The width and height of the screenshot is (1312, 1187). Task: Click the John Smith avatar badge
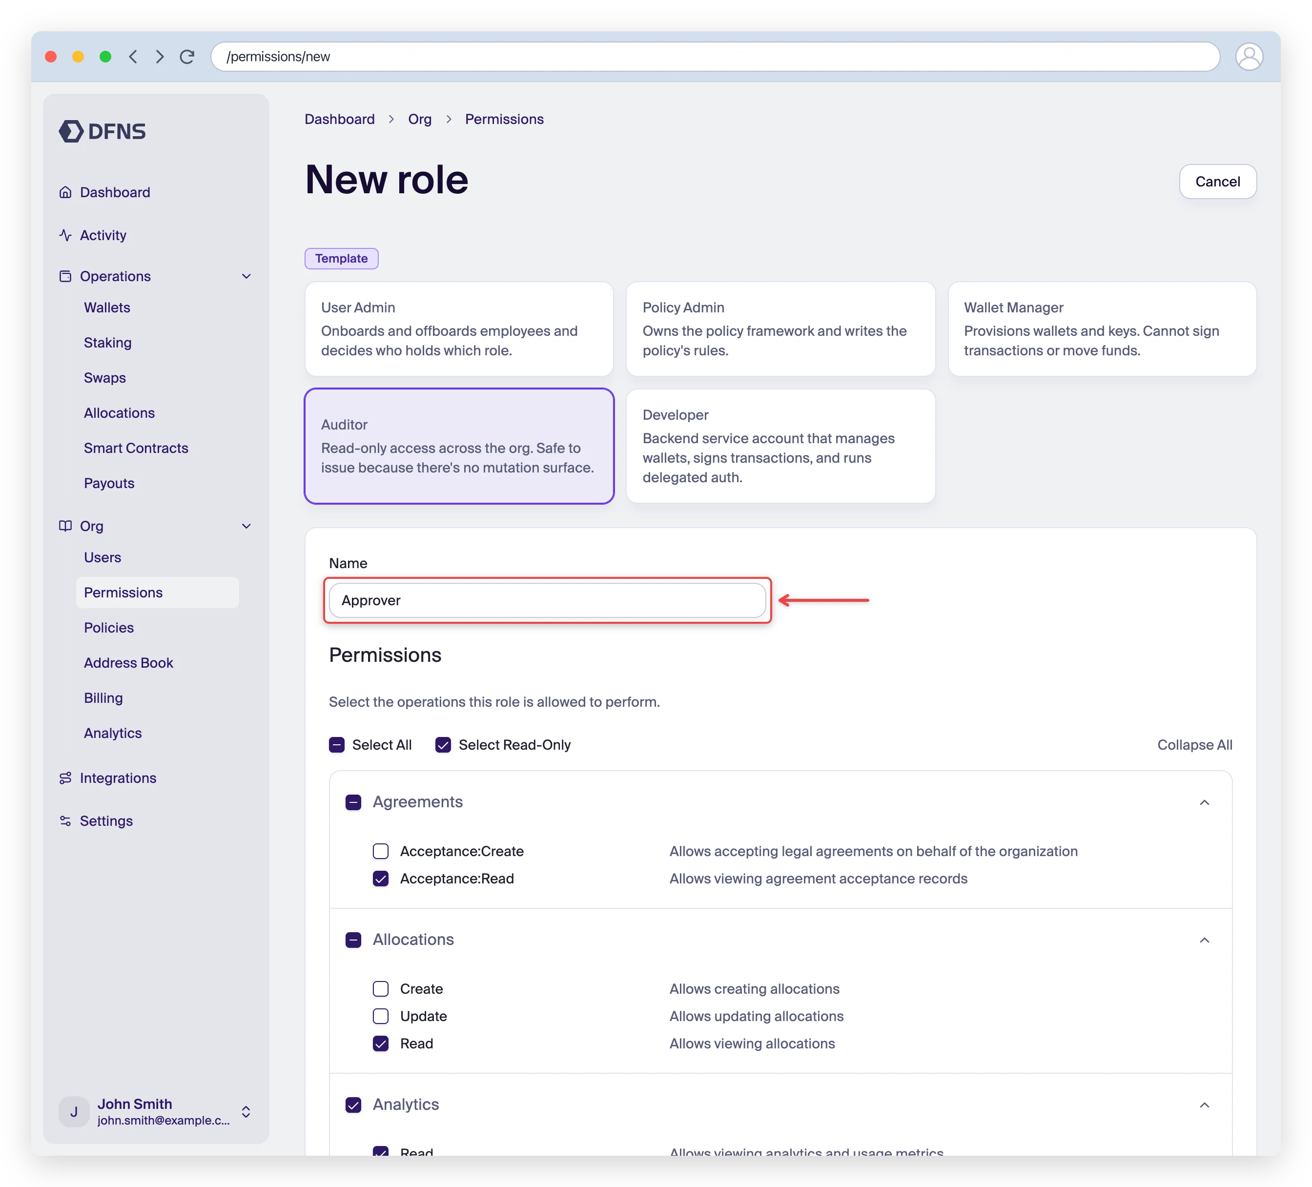[74, 1111]
